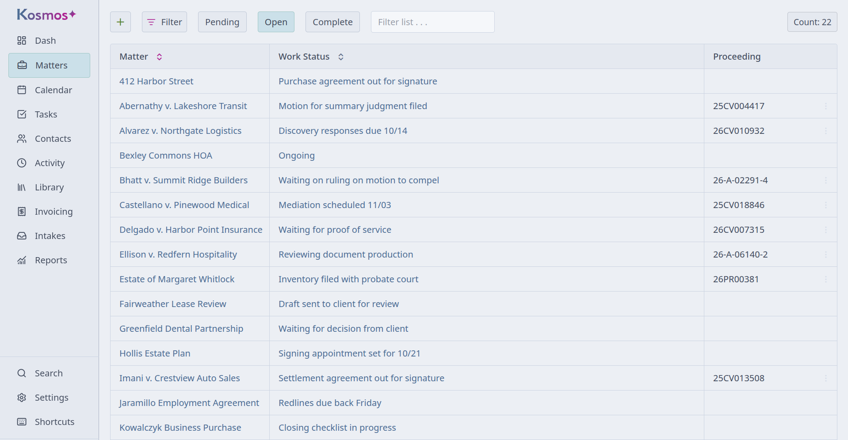The image size is (848, 440).
Task: Open Hollis Estate Plan matter
Action: click(155, 353)
